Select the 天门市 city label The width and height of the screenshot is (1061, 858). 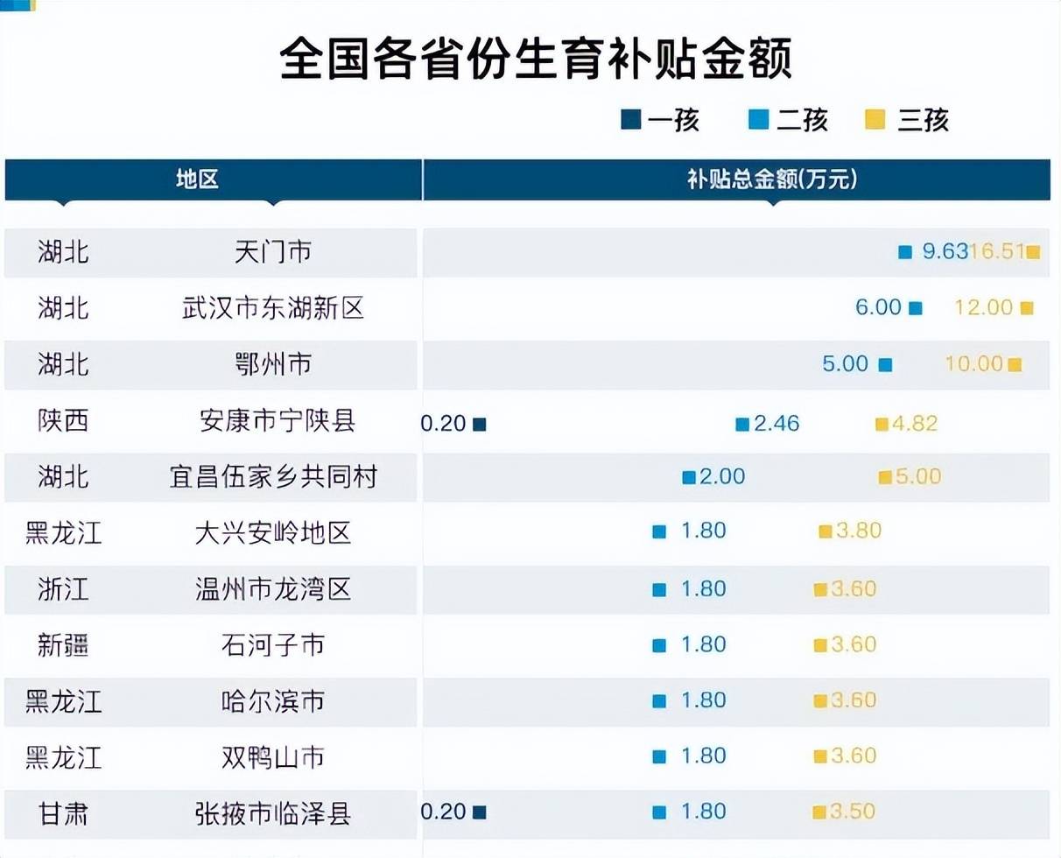(273, 252)
